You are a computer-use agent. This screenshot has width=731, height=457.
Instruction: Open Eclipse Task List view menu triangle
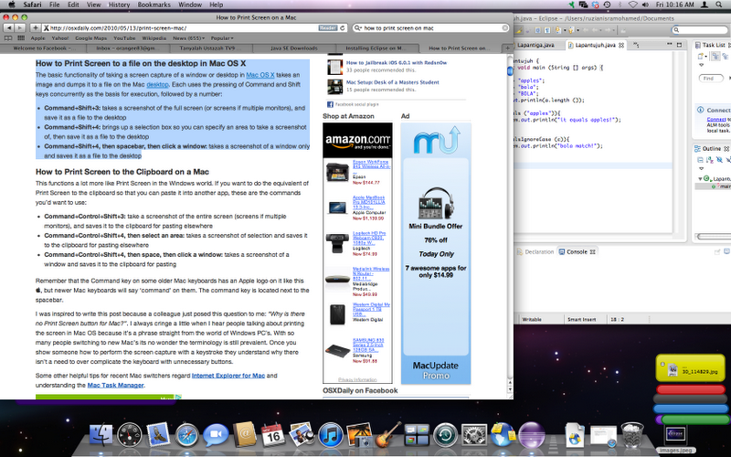tap(701, 65)
